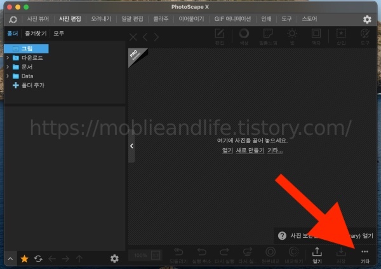The height and width of the screenshot is (269, 381).
Task: Switch to the 사진 뷰어 tab
Action: (x=38, y=19)
